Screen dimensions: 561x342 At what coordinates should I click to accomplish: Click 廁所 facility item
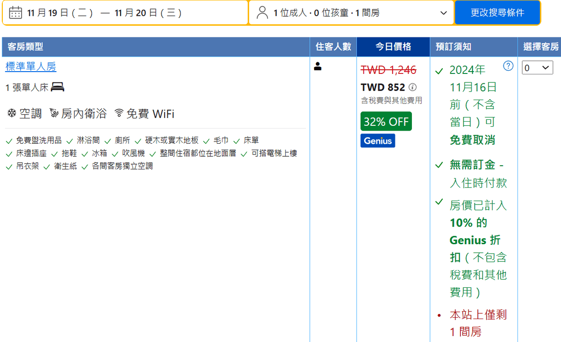[122, 140]
